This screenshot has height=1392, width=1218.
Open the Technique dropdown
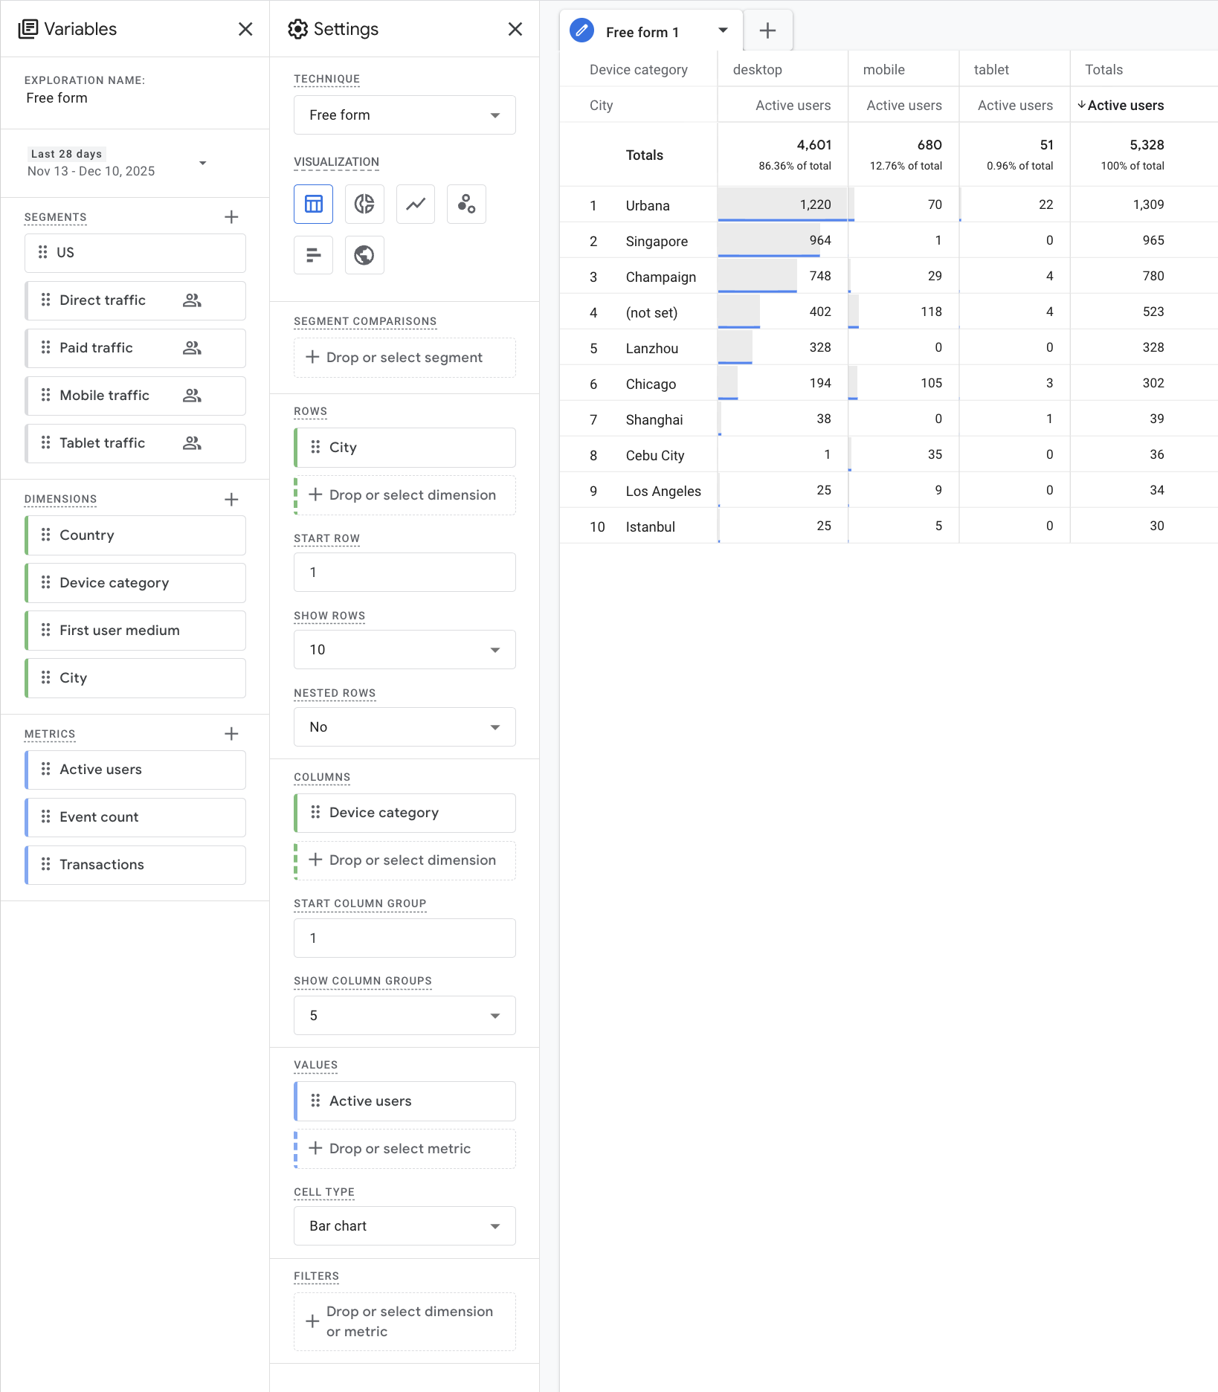405,115
